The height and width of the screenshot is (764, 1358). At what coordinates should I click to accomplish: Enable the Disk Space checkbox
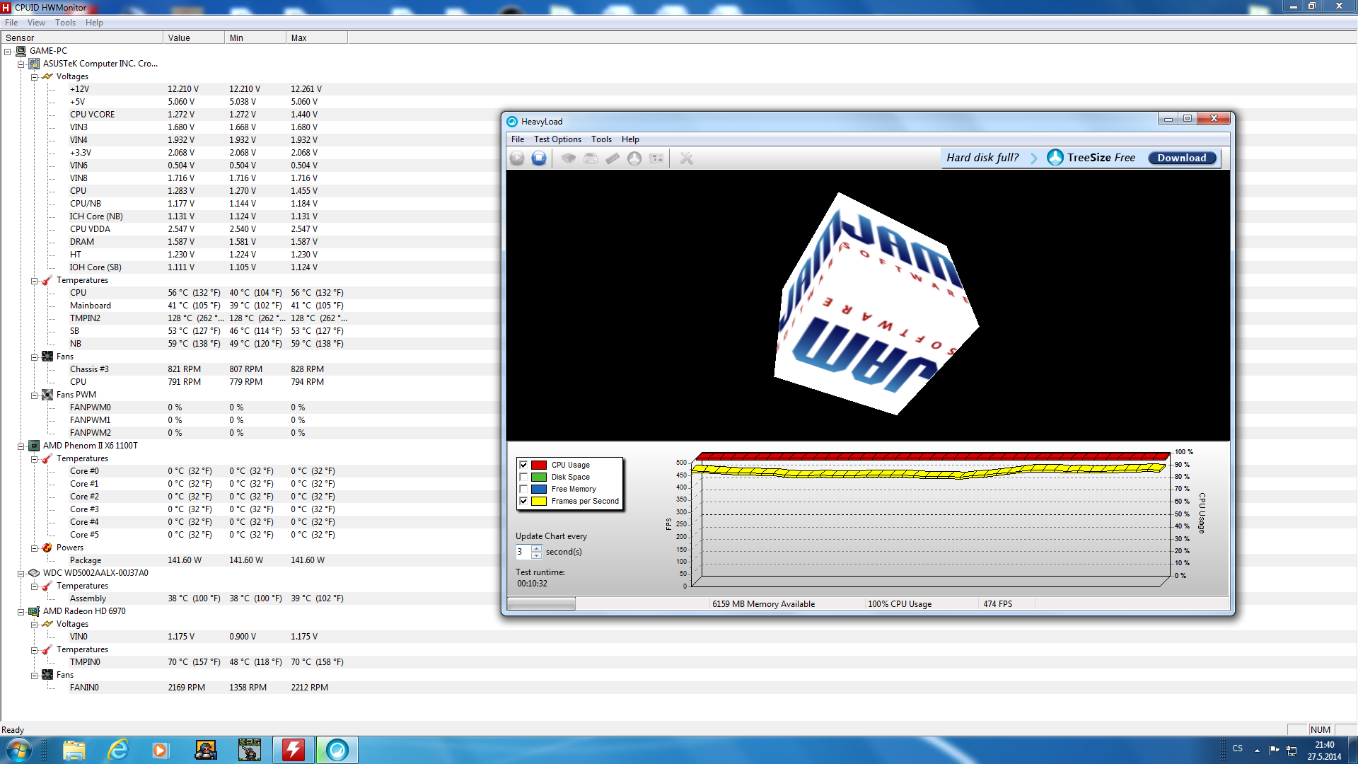pos(523,477)
